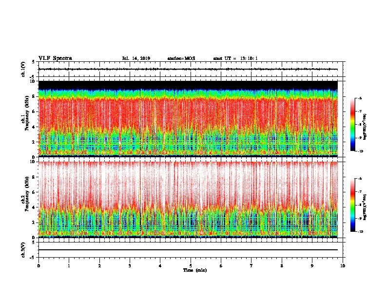386x298 pixels.
Task: Click the time axis tick label "0"
Action: pyautogui.click(x=39, y=266)
